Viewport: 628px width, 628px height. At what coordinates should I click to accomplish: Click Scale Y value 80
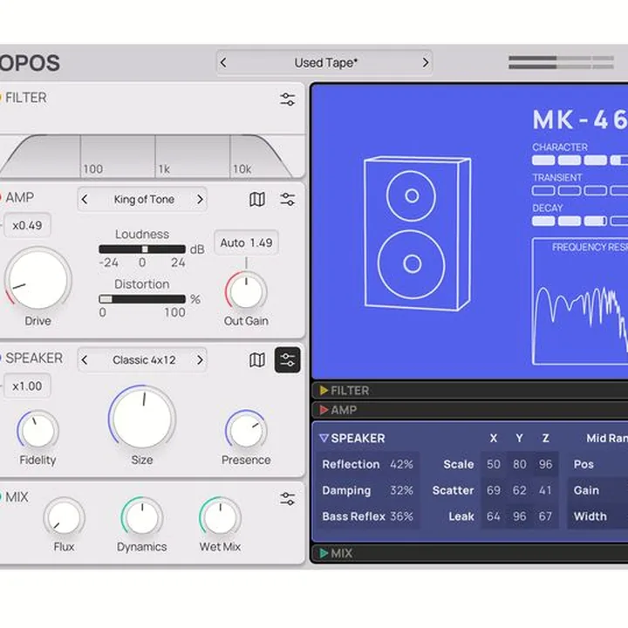pos(520,464)
